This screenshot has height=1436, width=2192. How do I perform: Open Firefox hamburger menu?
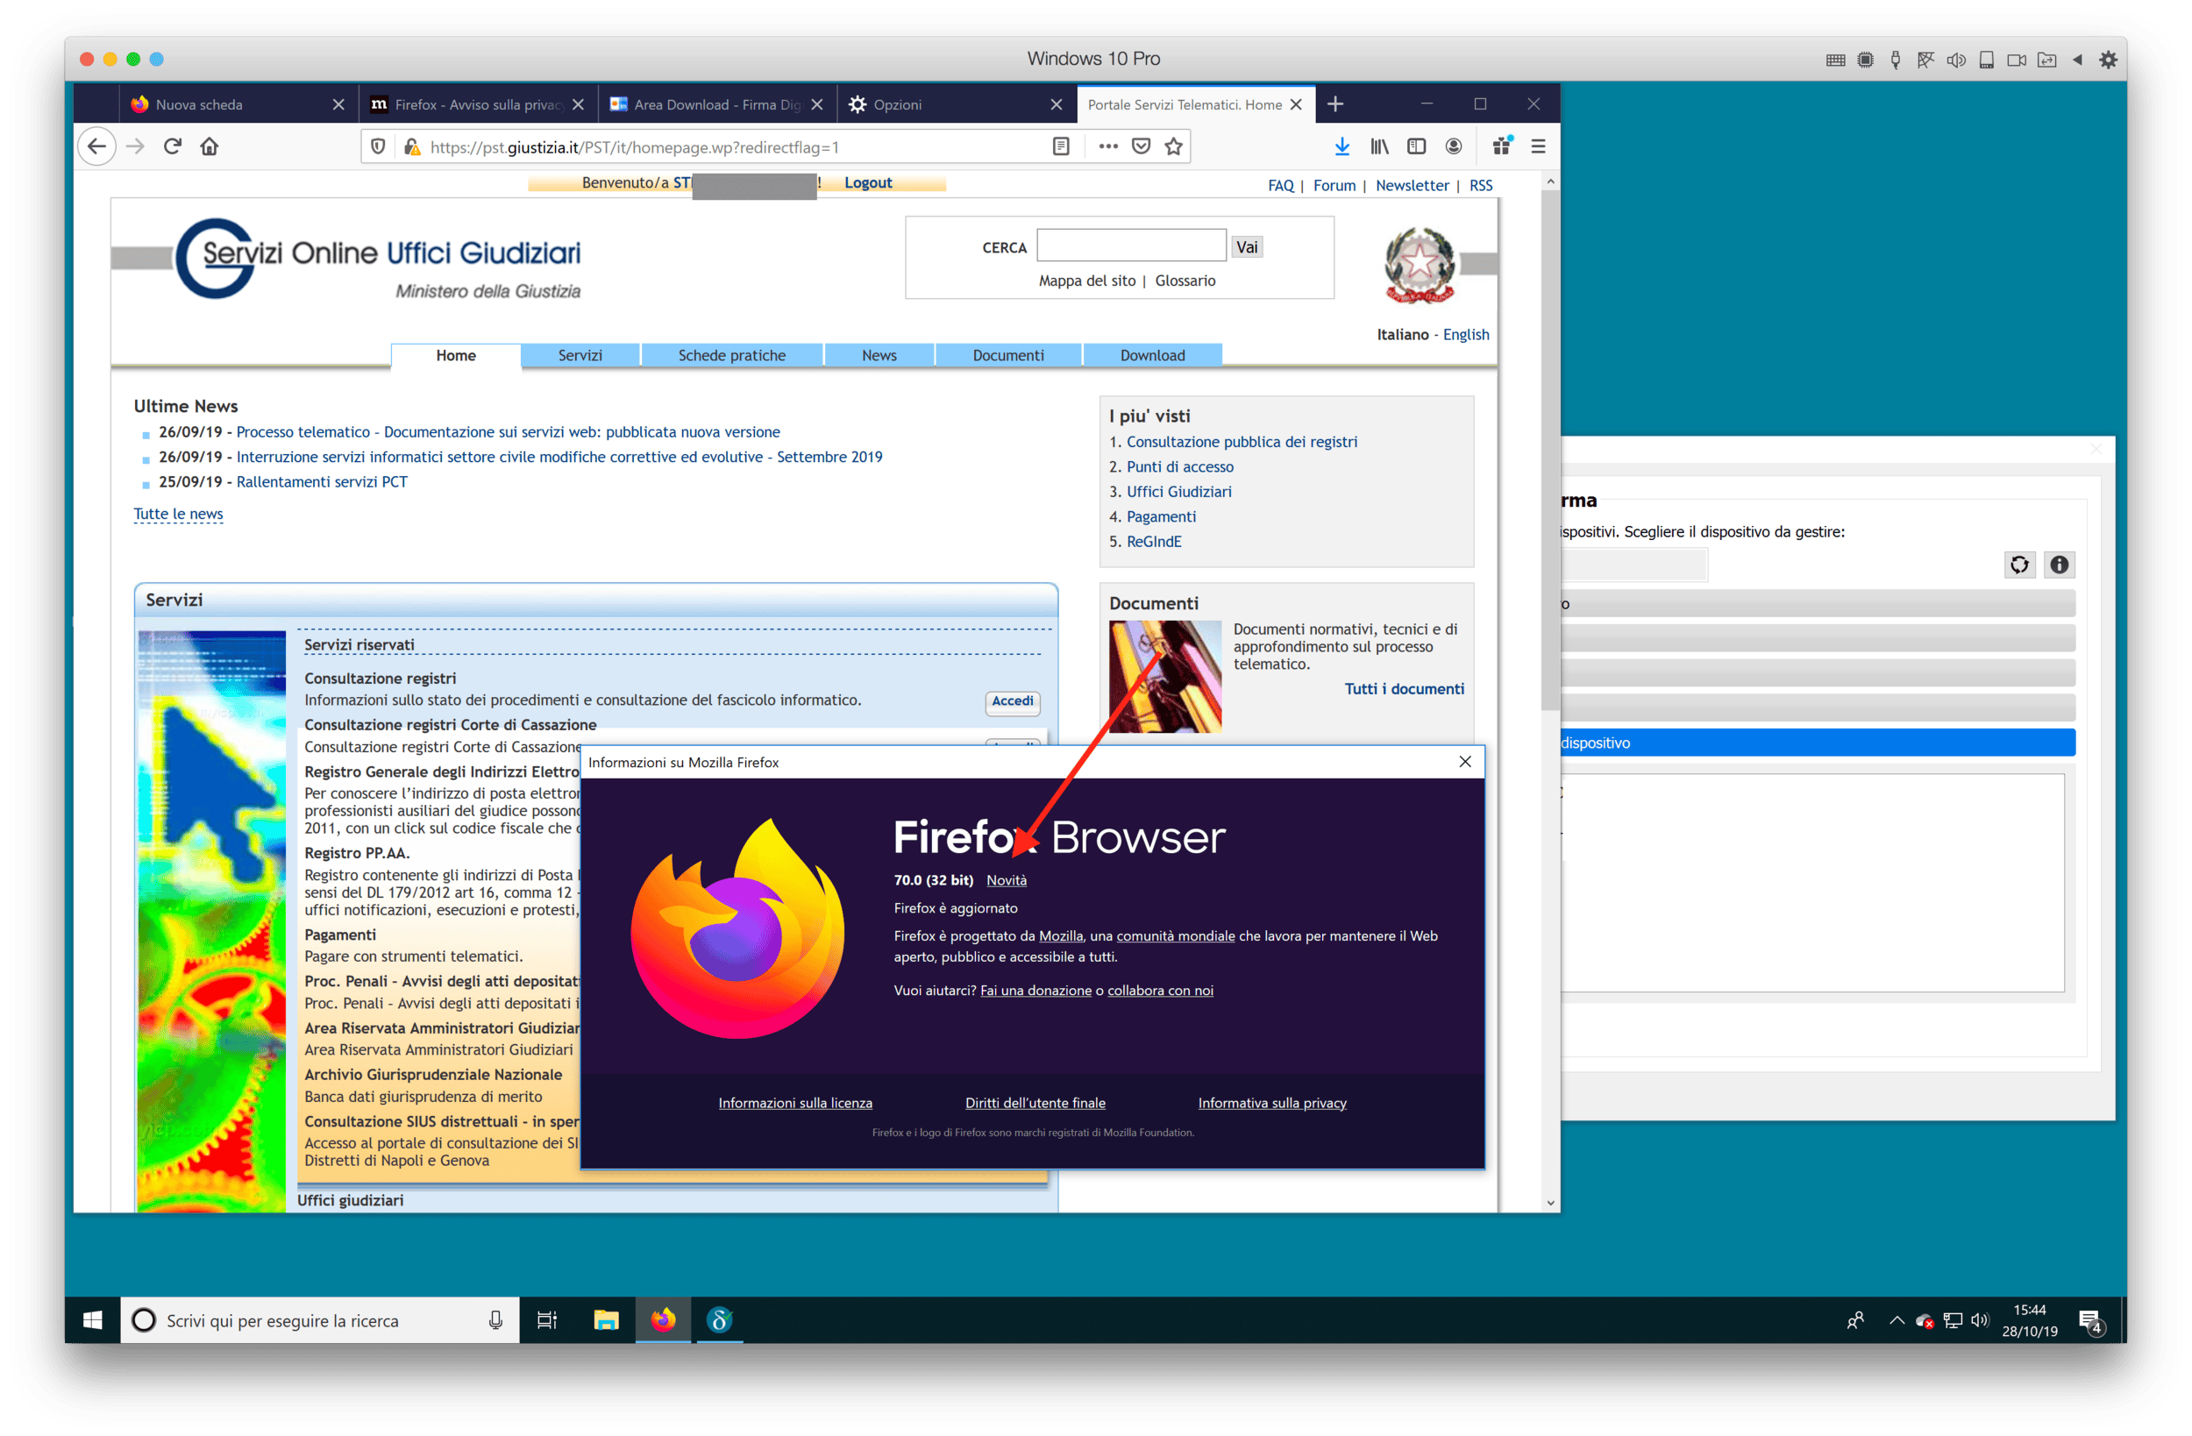point(1538,146)
